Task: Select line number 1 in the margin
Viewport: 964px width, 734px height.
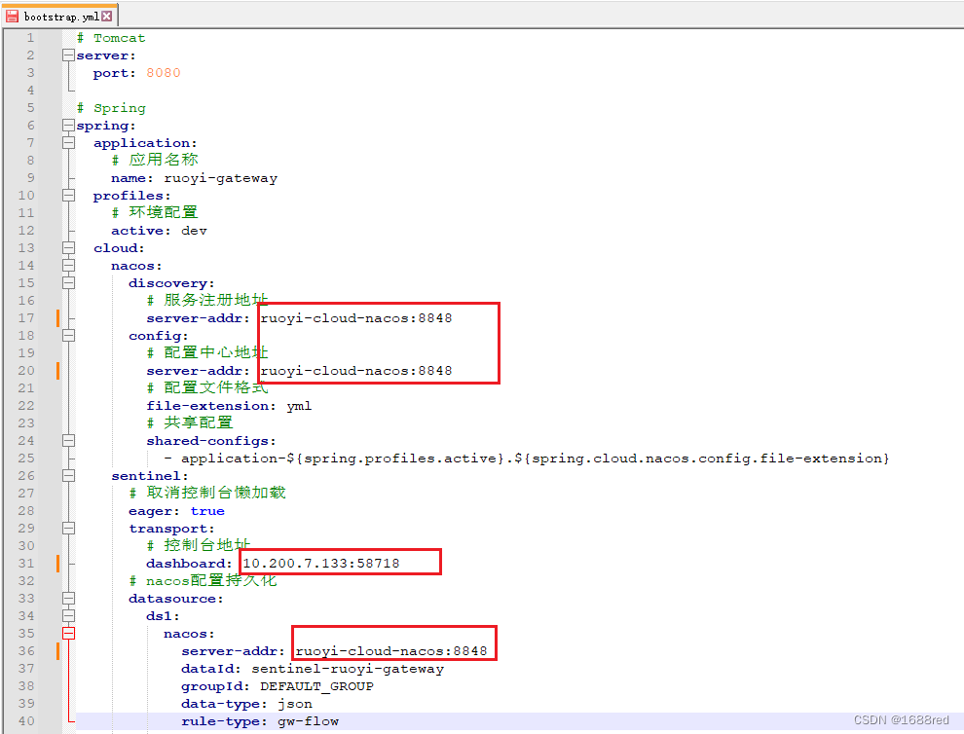Action: (x=30, y=38)
